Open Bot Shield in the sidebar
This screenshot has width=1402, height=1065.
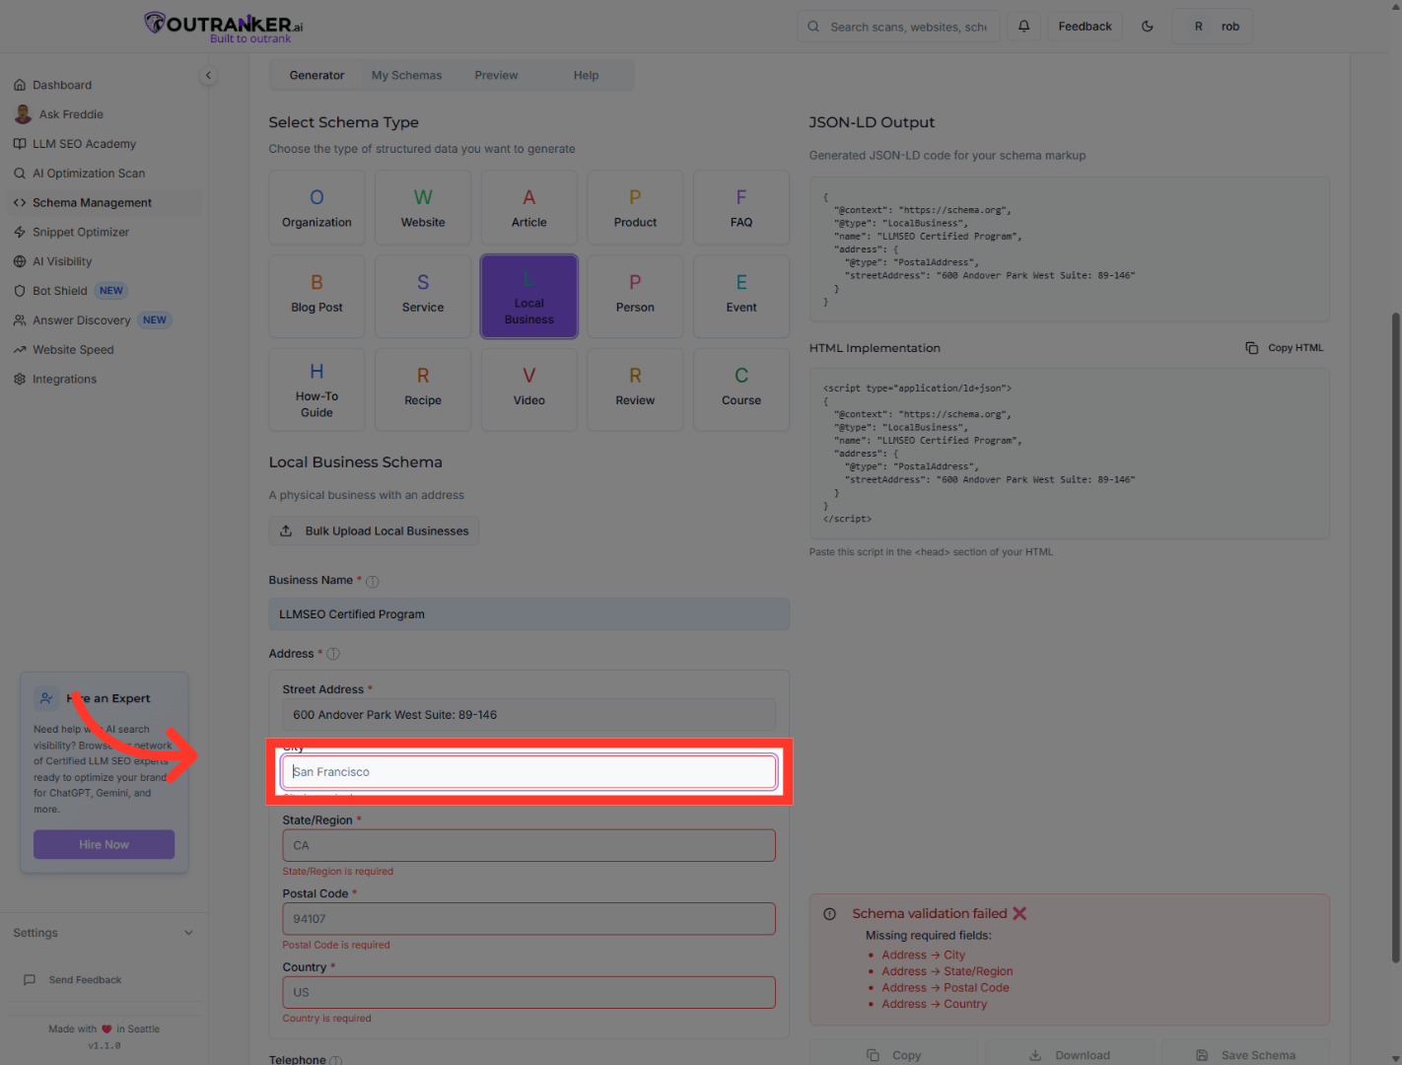(x=60, y=291)
